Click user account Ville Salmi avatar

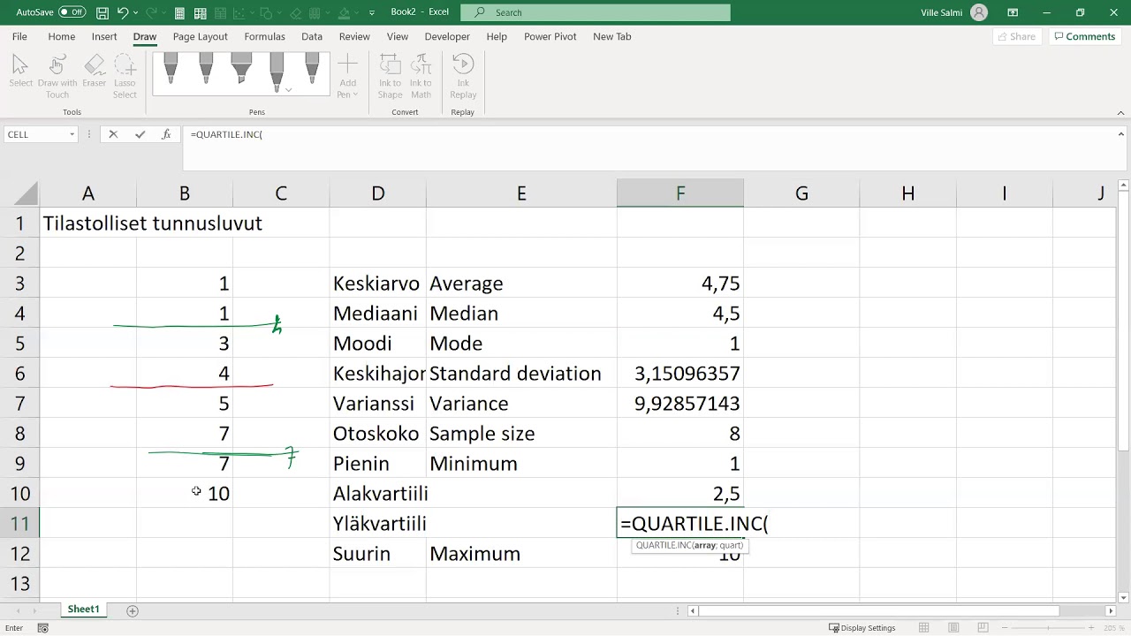pos(979,12)
